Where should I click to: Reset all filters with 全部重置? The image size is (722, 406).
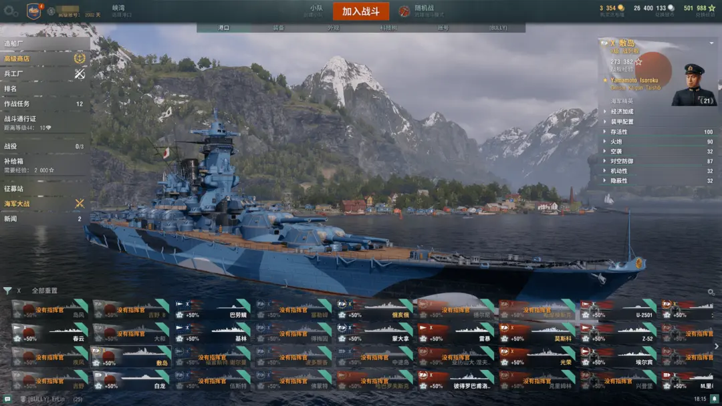[45, 290]
